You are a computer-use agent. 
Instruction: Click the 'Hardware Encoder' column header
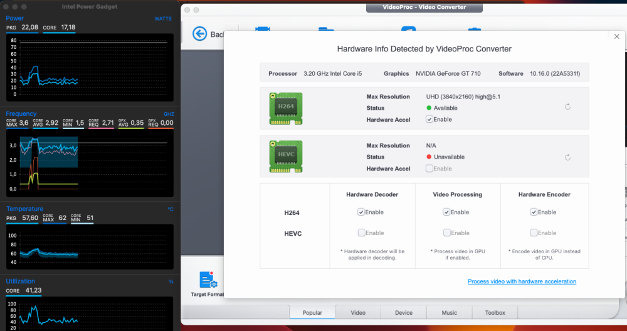[544, 194]
